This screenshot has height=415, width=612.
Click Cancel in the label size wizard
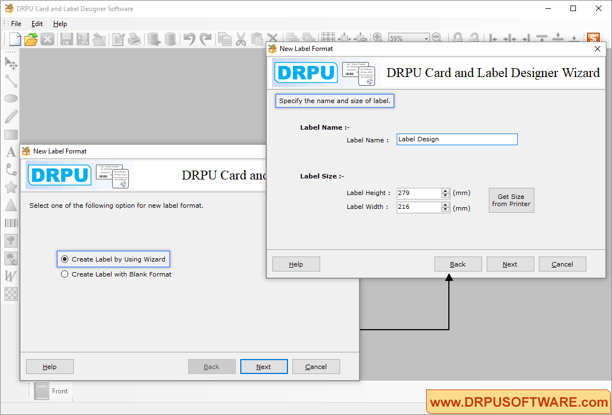562,264
